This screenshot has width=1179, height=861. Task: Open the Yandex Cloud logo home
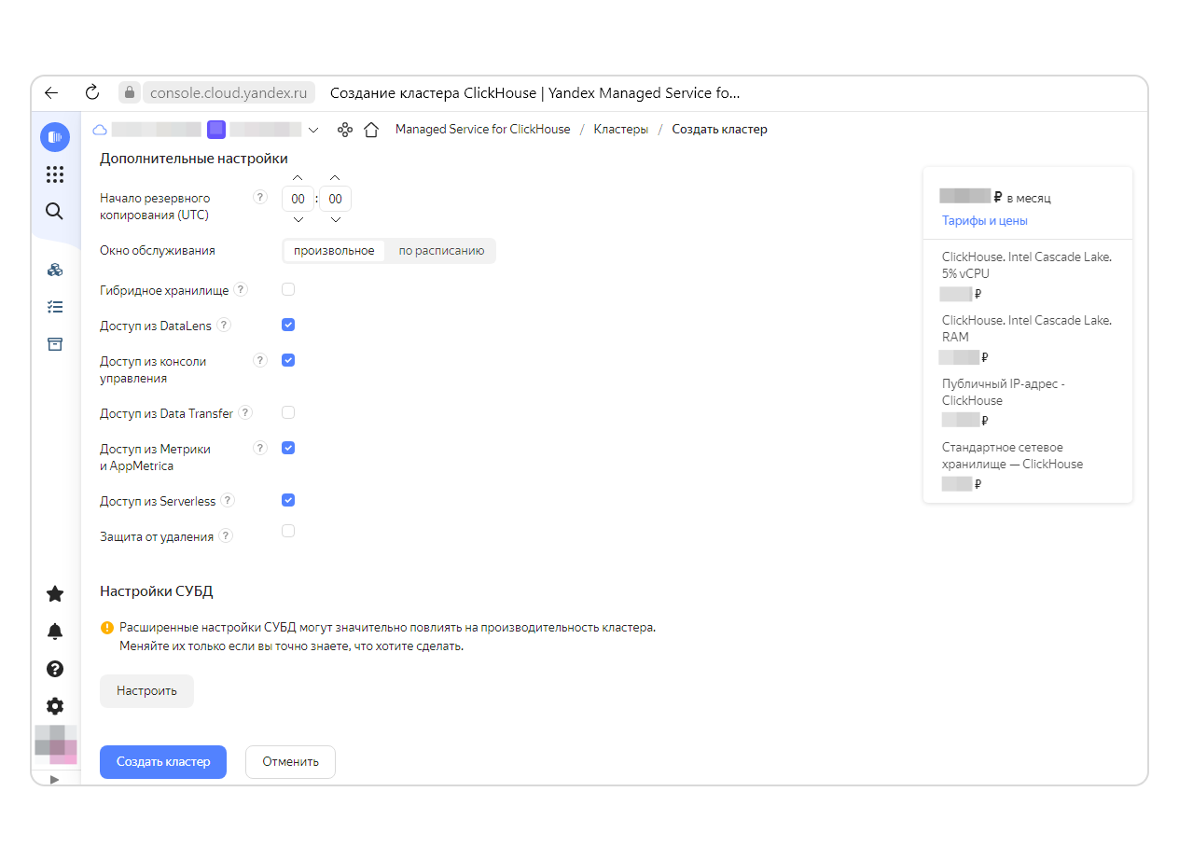point(55,137)
